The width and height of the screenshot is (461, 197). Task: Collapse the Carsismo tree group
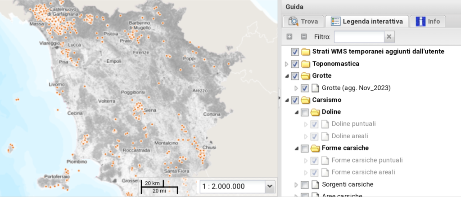287,100
